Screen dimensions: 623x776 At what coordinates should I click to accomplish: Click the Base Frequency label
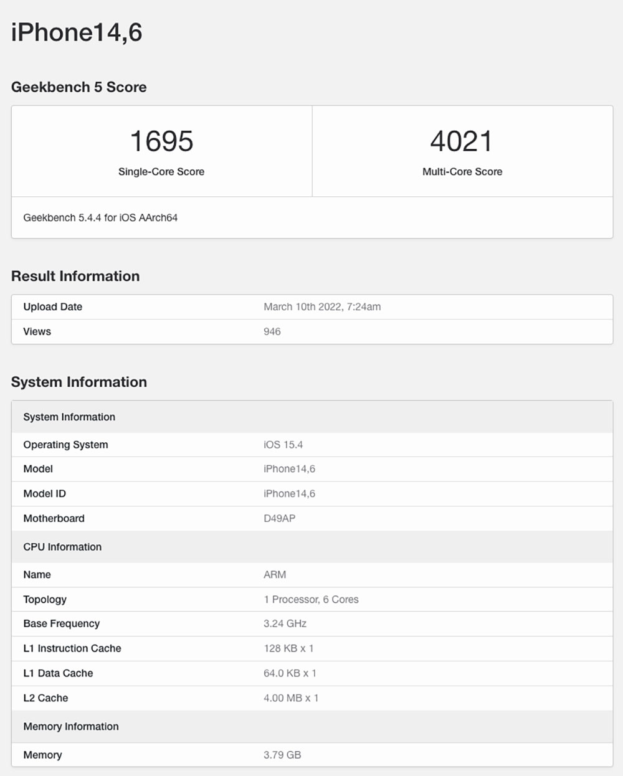click(62, 624)
